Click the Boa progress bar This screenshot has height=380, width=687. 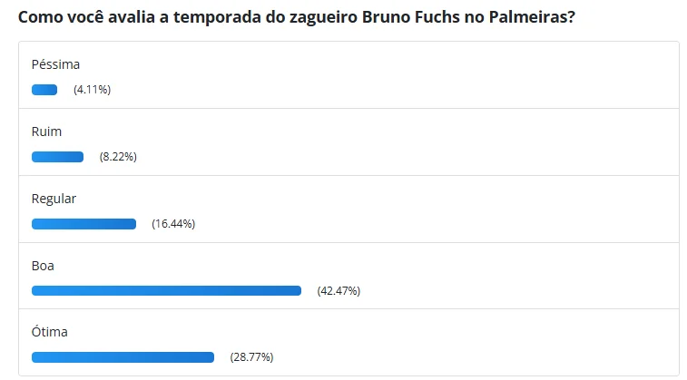click(166, 291)
